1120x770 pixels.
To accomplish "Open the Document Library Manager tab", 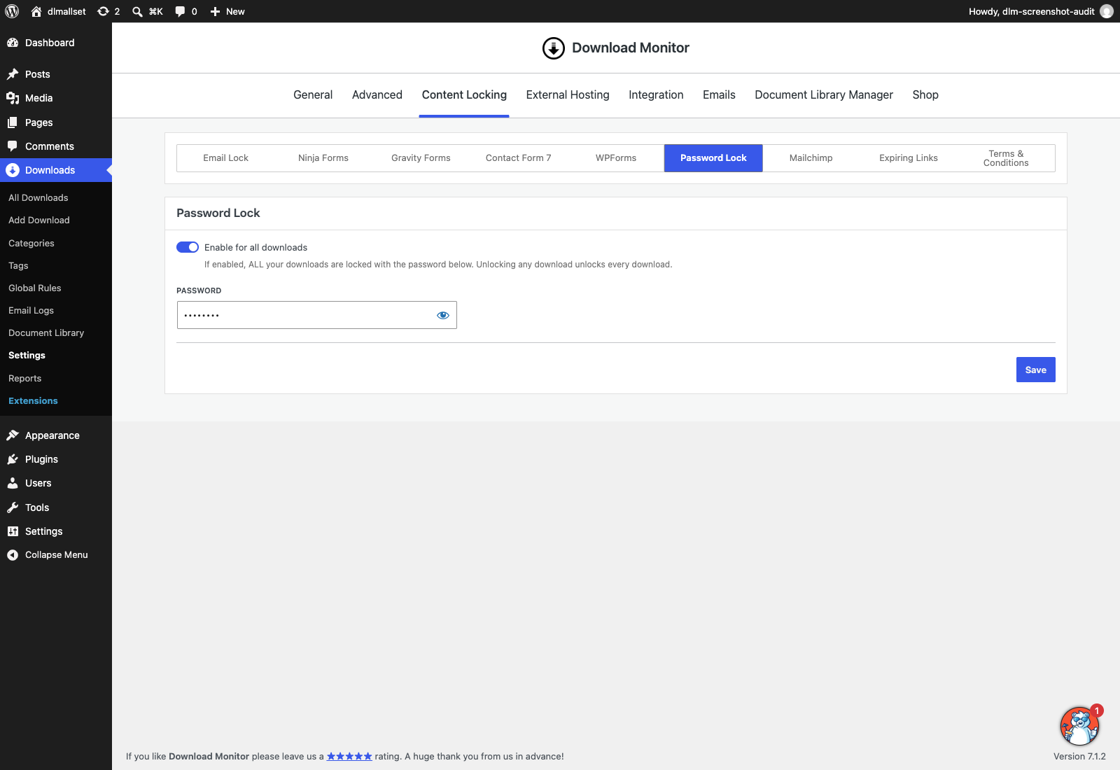I will pos(824,95).
